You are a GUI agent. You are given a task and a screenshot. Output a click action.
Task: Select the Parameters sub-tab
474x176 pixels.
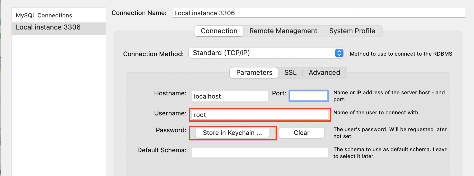click(254, 73)
